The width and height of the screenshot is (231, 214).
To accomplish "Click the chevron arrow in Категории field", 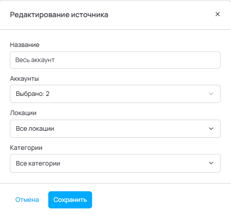I will coord(211,163).
